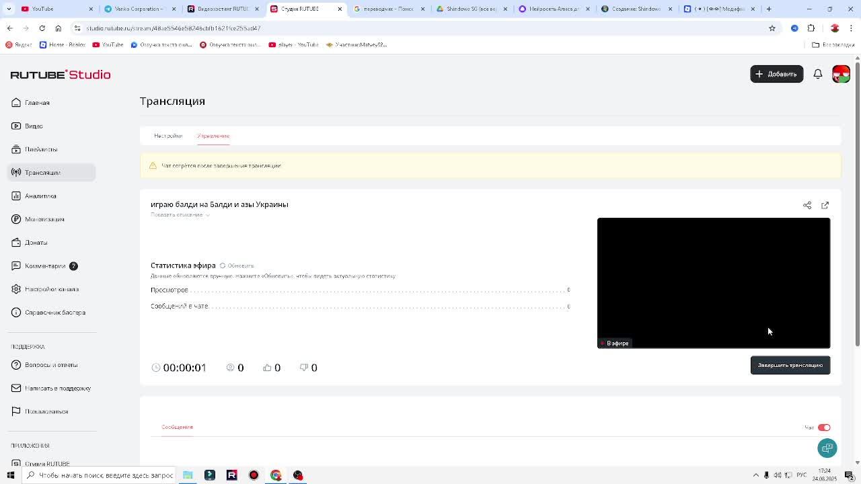Click the В эфире live badge
The image size is (861, 484).
point(615,344)
